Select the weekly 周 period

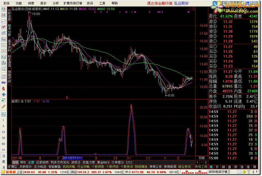coord(3,162)
